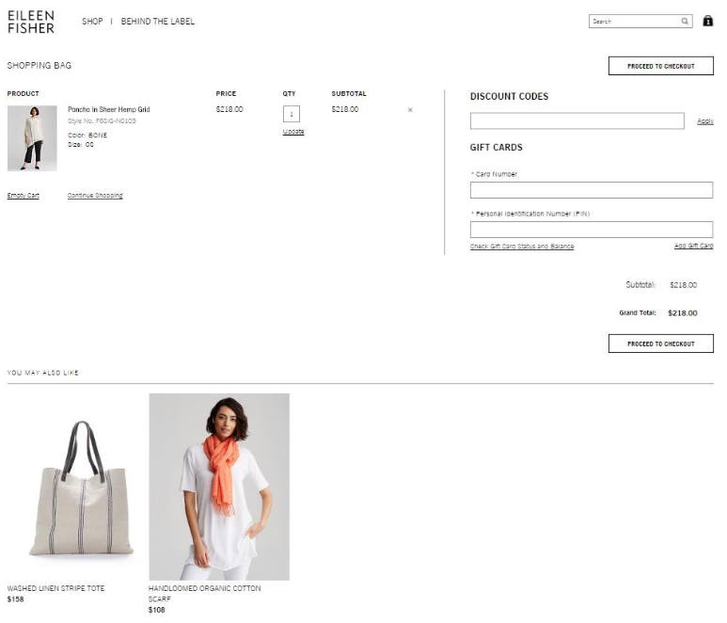The image size is (727, 623).
Task: Open the SHOP menu
Action: (92, 22)
